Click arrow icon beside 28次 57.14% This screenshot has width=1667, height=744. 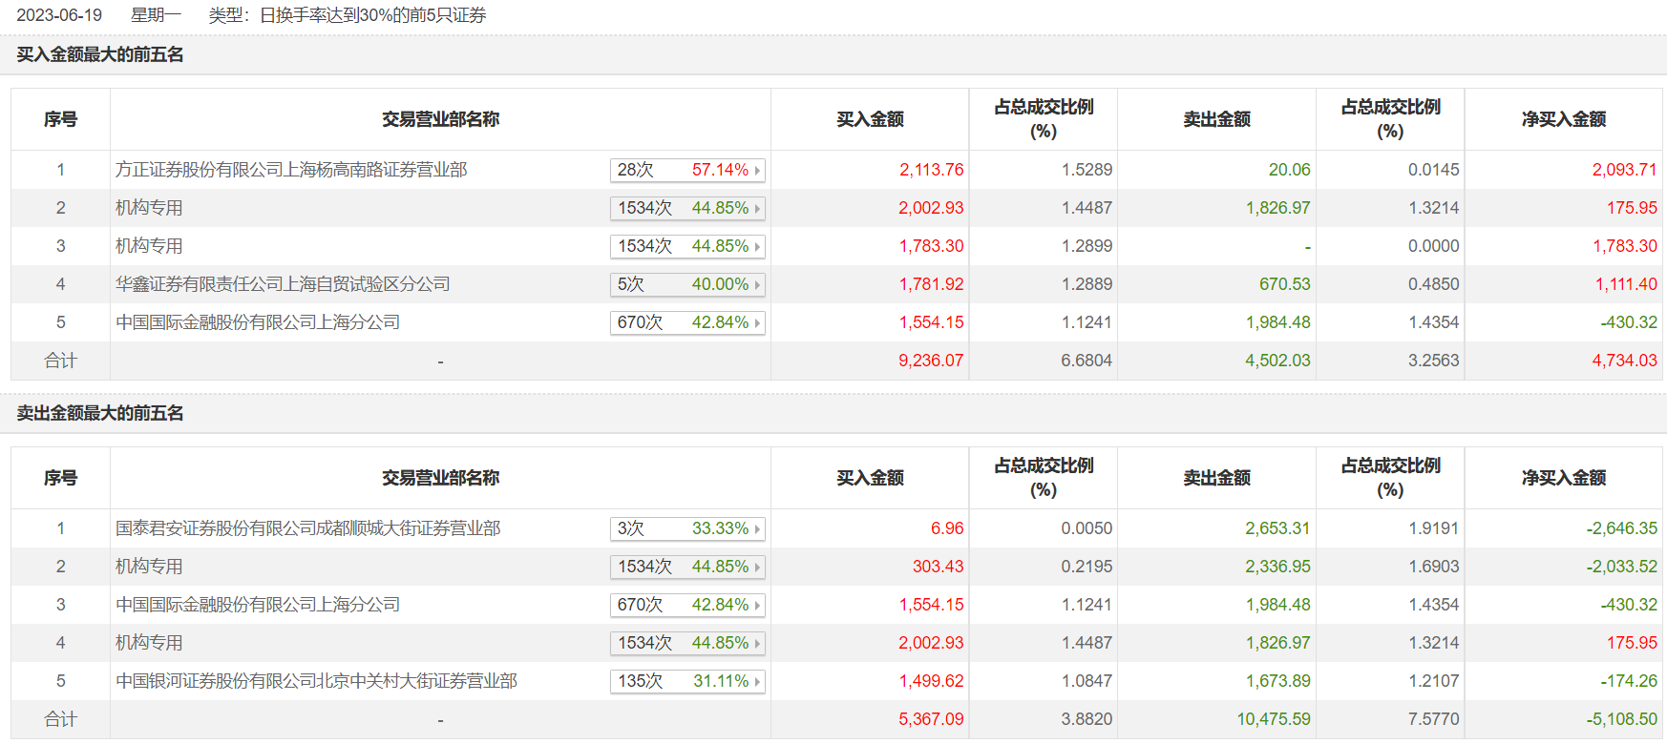pyautogui.click(x=757, y=171)
